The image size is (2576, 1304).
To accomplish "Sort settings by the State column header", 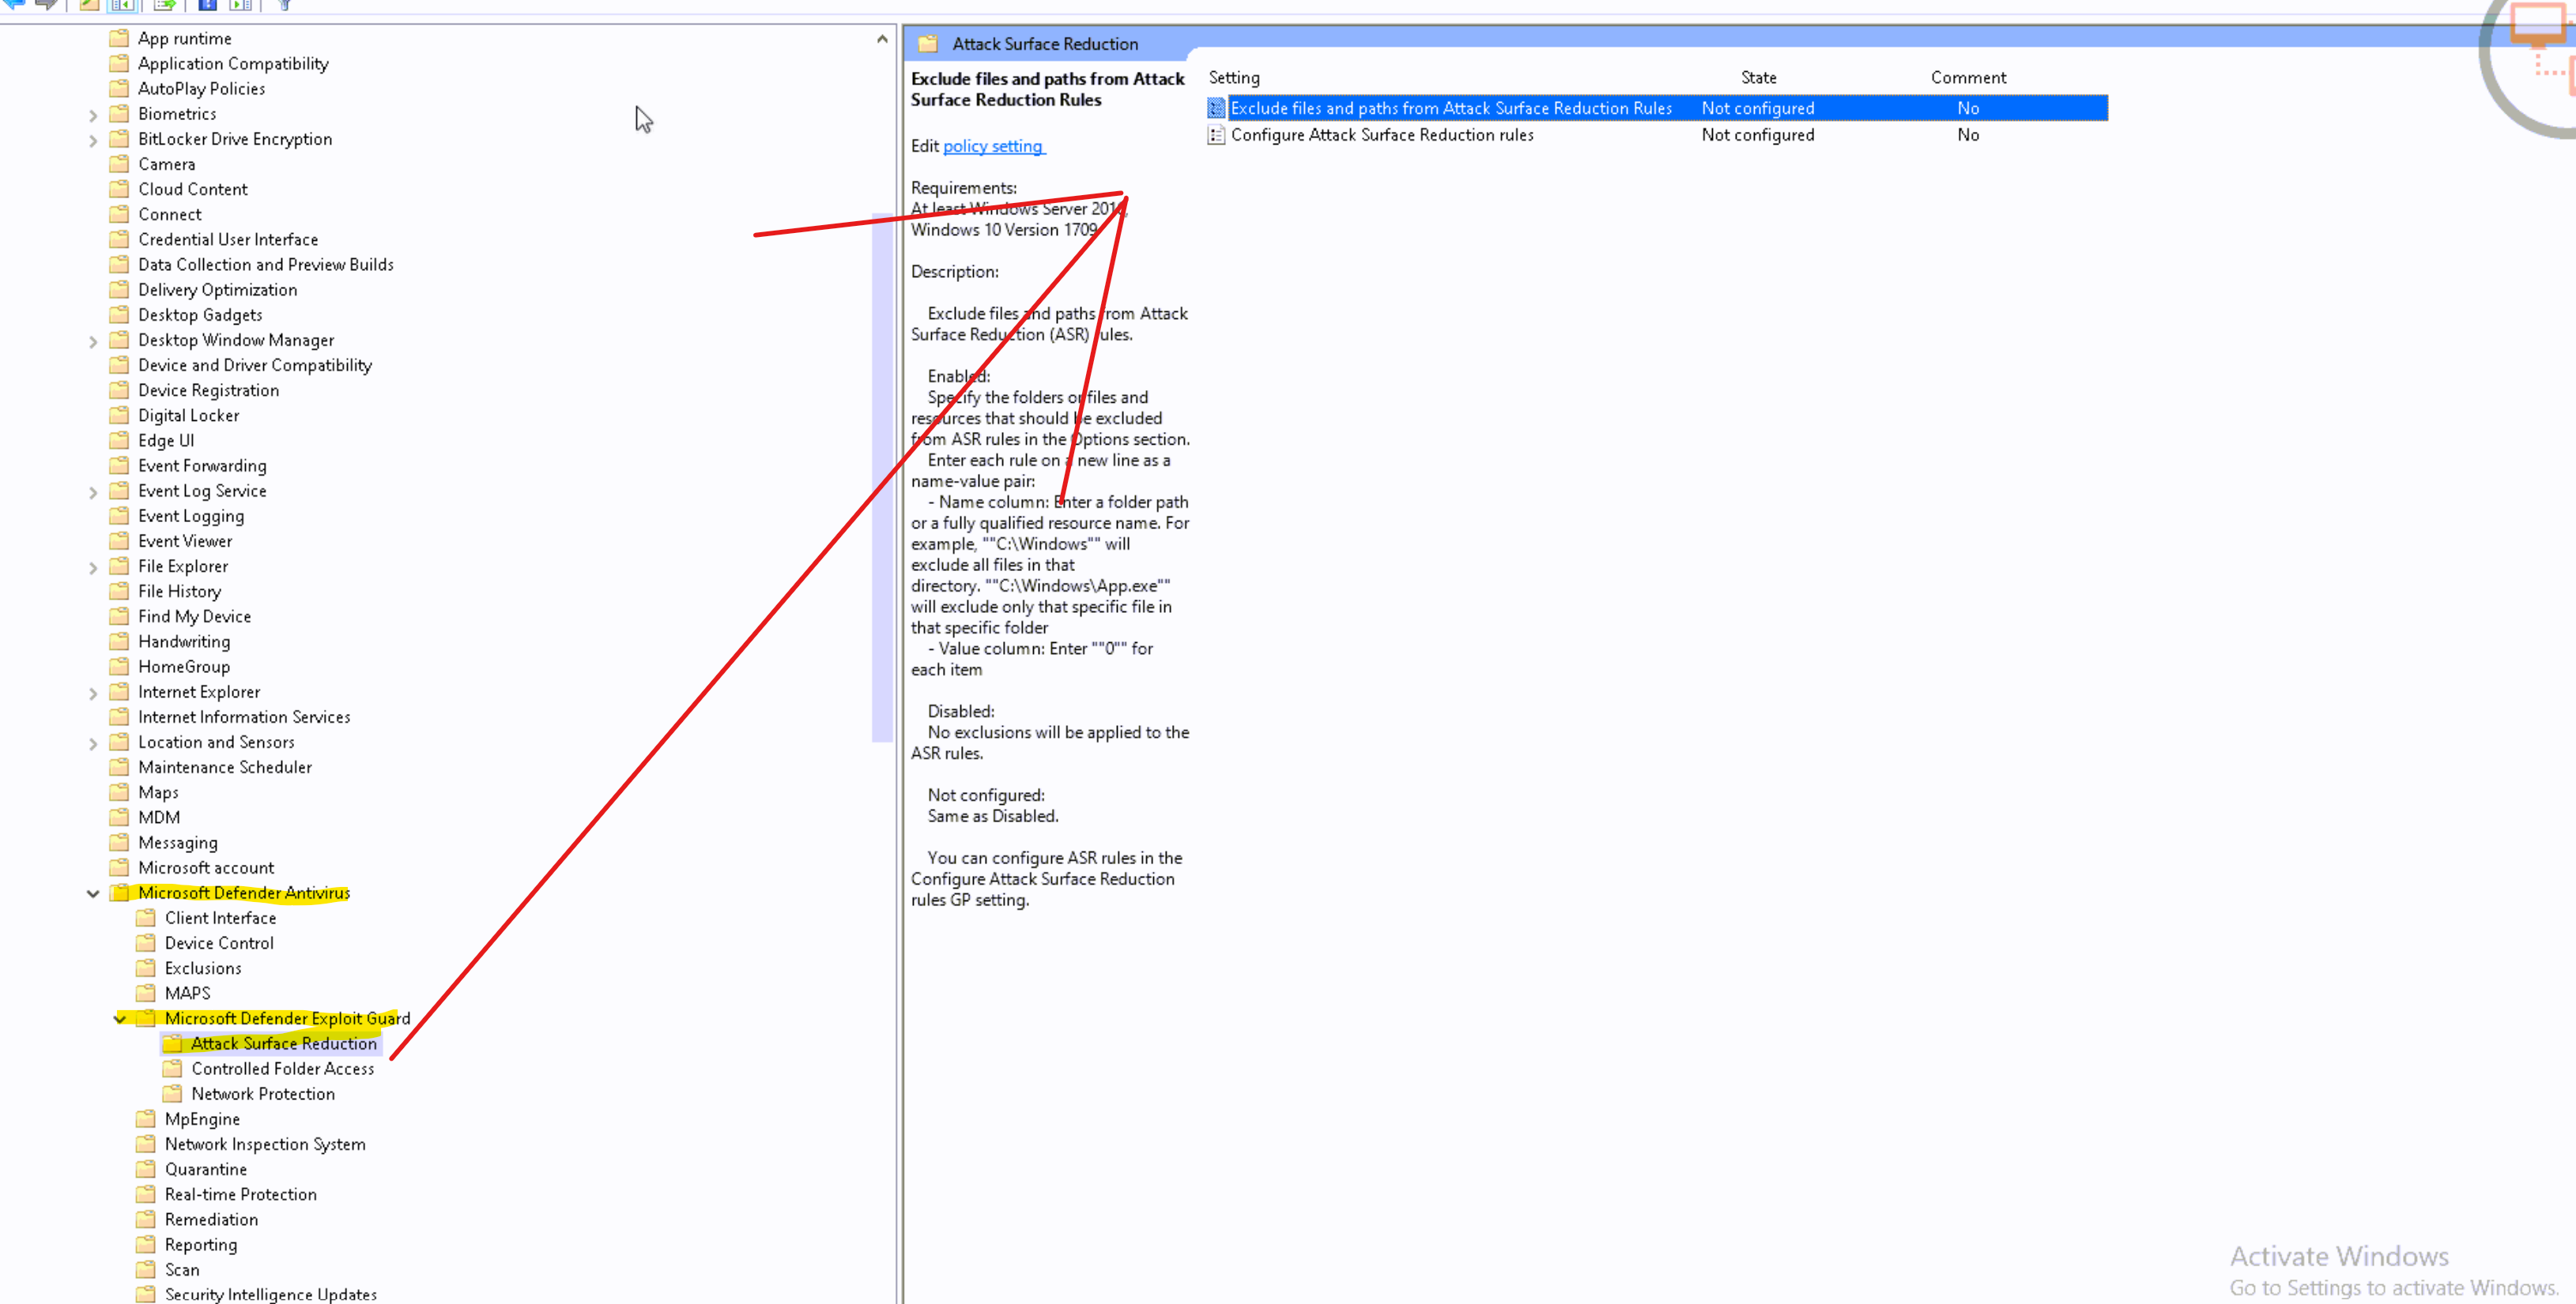I will [1758, 77].
